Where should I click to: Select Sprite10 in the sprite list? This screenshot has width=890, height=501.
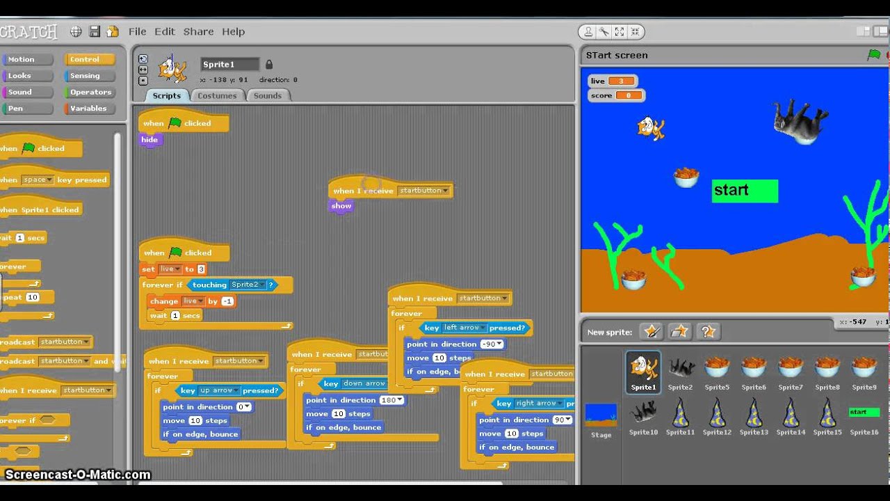coord(643,417)
